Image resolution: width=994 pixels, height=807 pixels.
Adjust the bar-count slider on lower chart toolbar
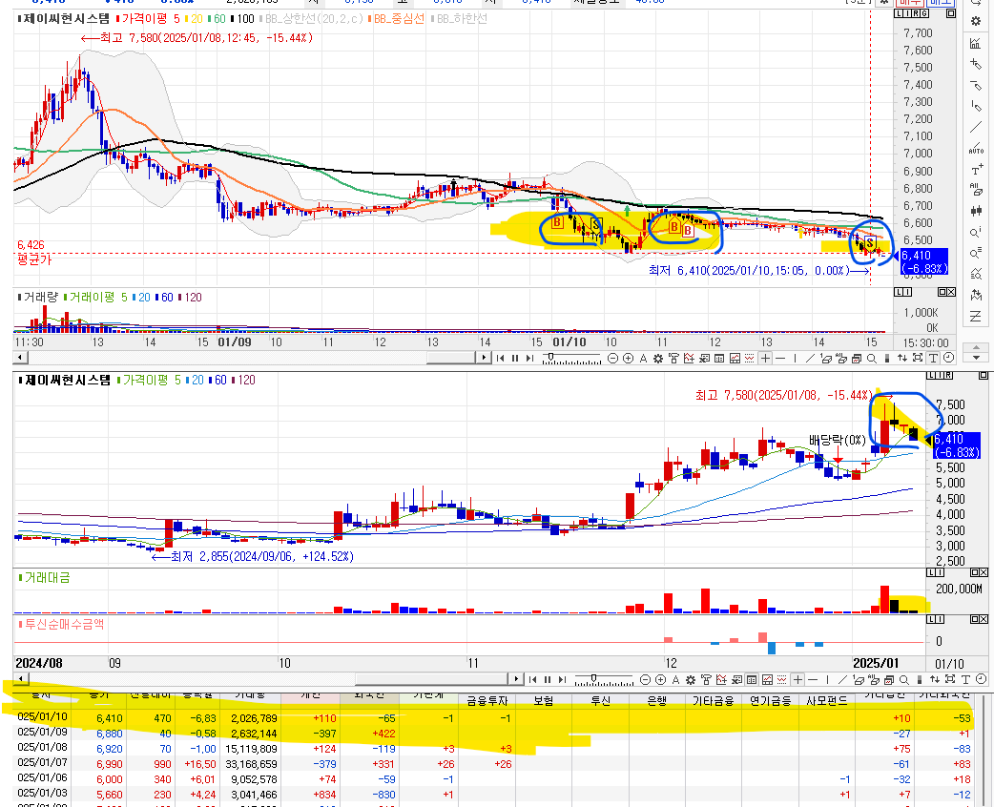tap(594, 677)
